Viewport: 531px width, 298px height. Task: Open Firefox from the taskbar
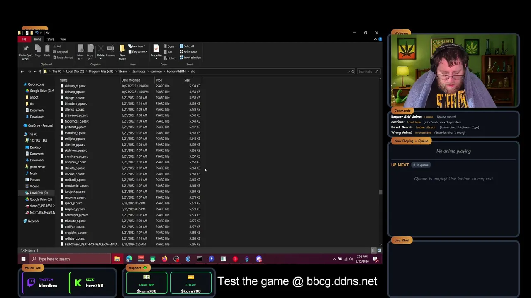tap(164, 259)
